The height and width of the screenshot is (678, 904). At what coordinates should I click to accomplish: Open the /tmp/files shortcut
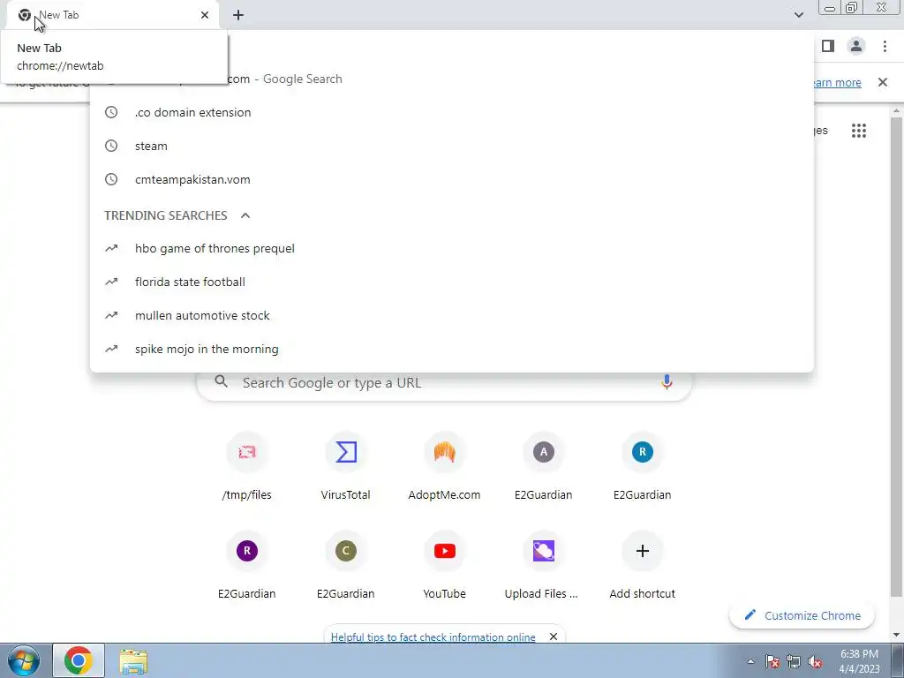247,468
